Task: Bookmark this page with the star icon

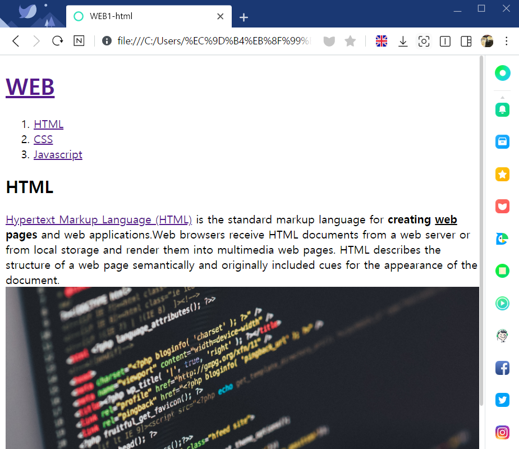Action: [x=350, y=41]
